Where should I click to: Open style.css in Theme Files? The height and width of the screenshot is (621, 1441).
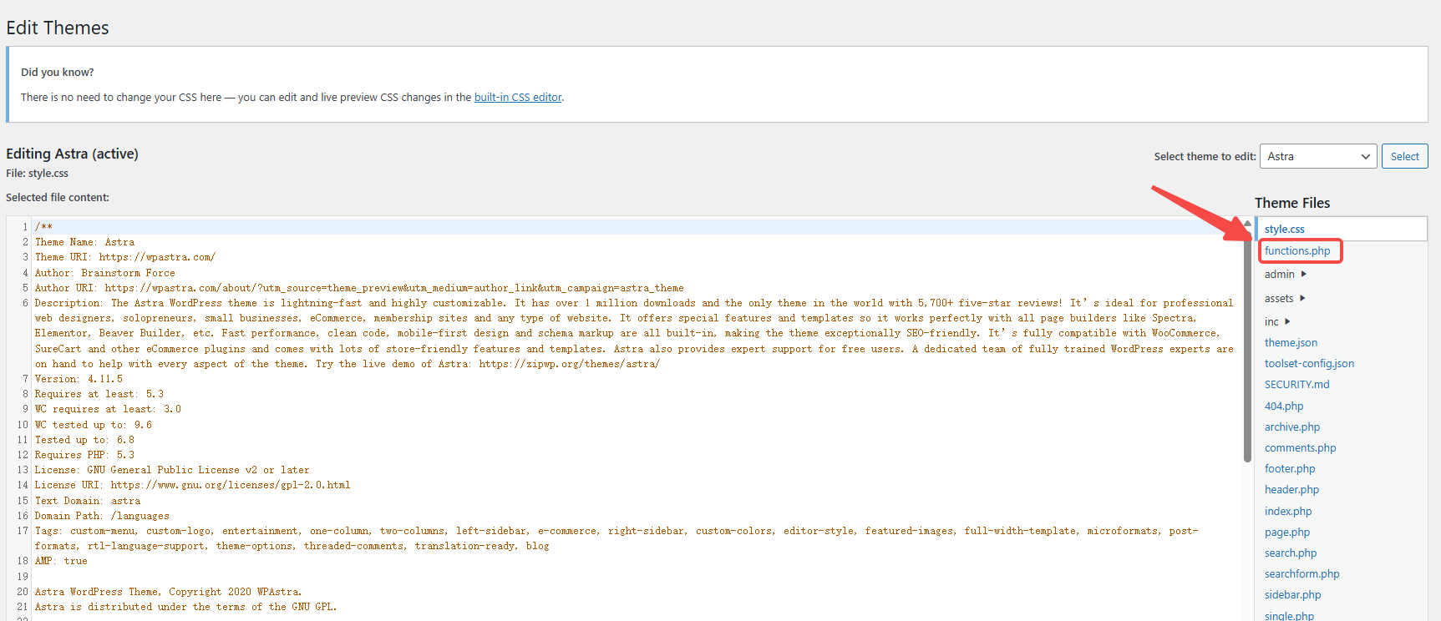[x=1284, y=230]
